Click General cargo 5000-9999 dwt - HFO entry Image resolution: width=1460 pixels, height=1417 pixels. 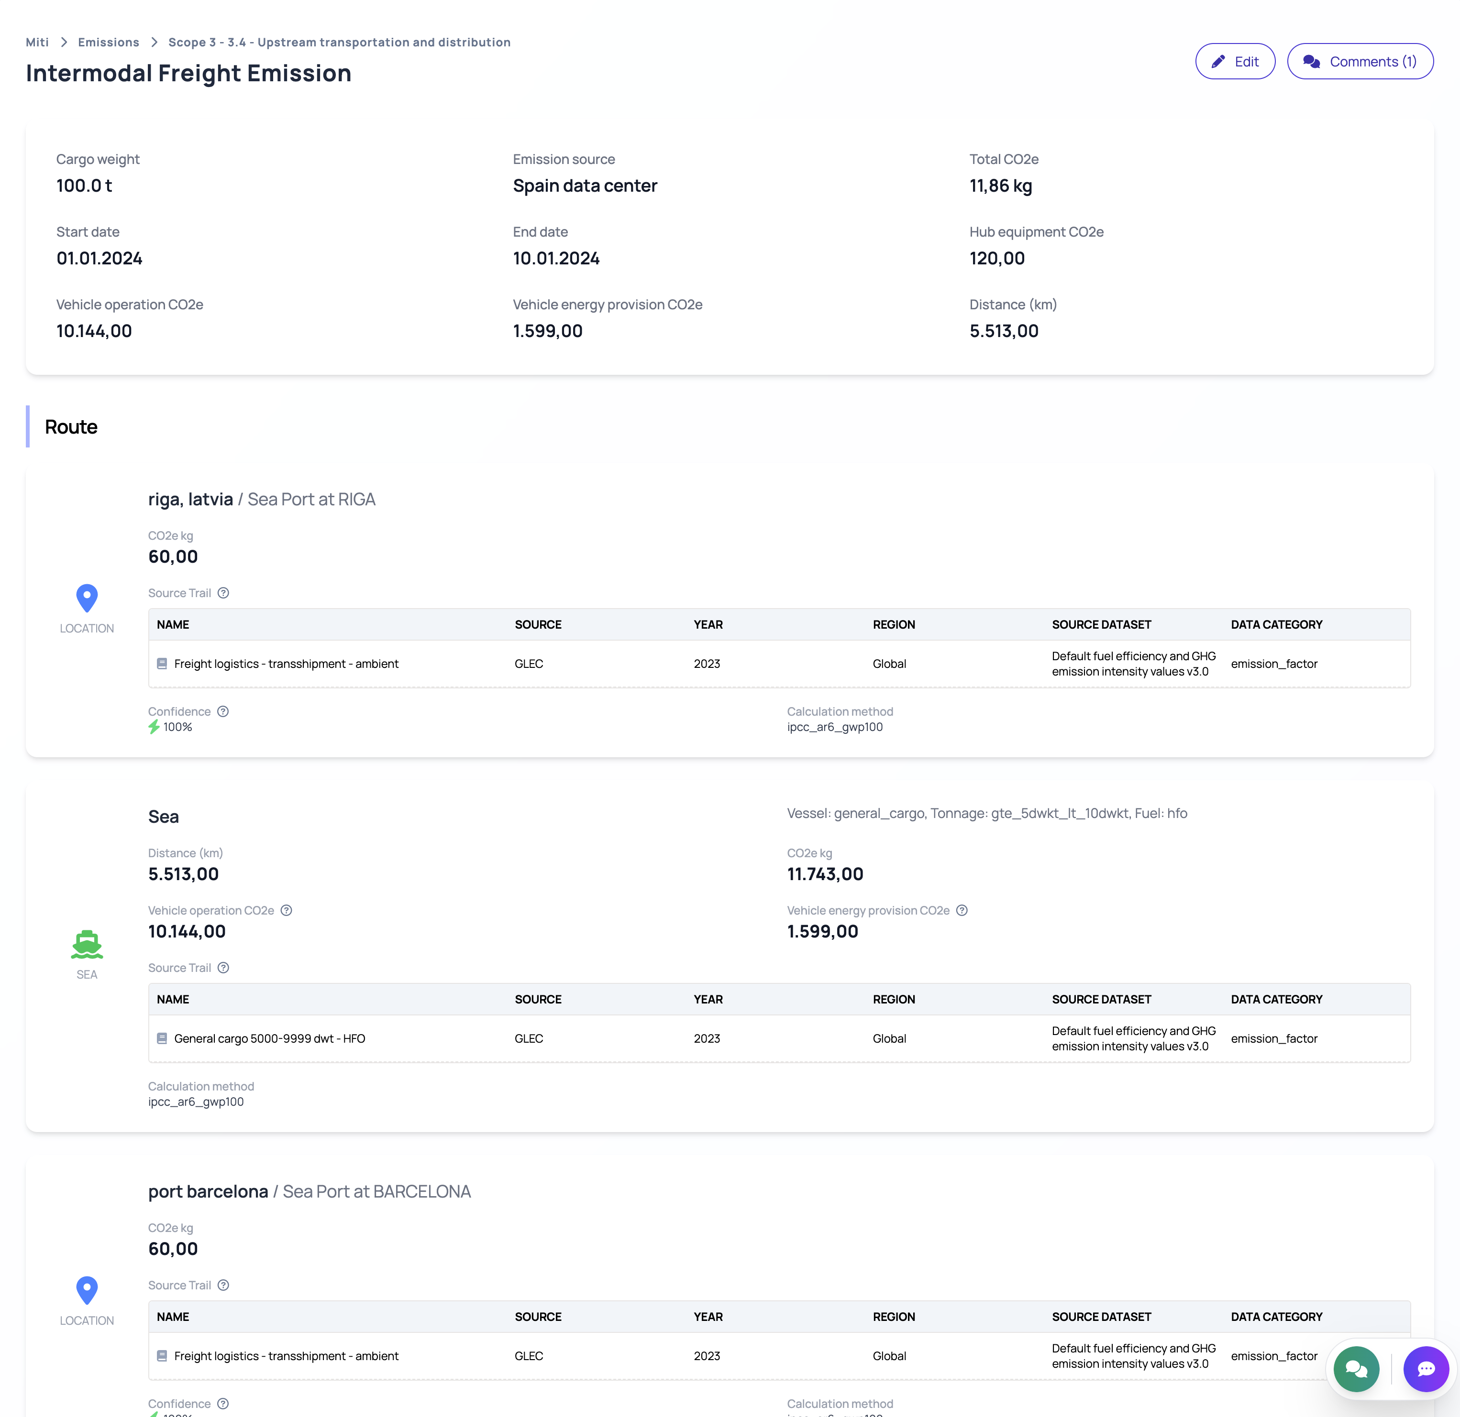tap(270, 1039)
